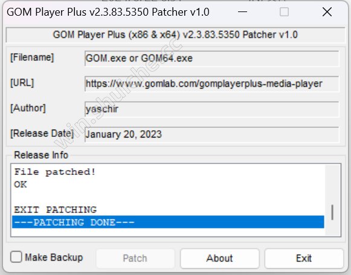Click the gomlab.com URL field

point(212,84)
